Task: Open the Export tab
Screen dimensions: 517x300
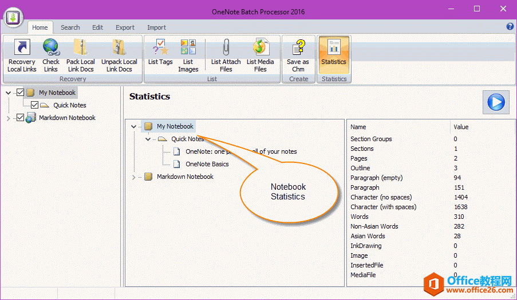Action: click(125, 27)
